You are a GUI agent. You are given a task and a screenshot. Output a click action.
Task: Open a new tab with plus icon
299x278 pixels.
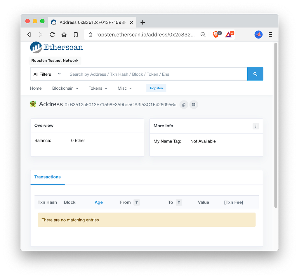142,22
